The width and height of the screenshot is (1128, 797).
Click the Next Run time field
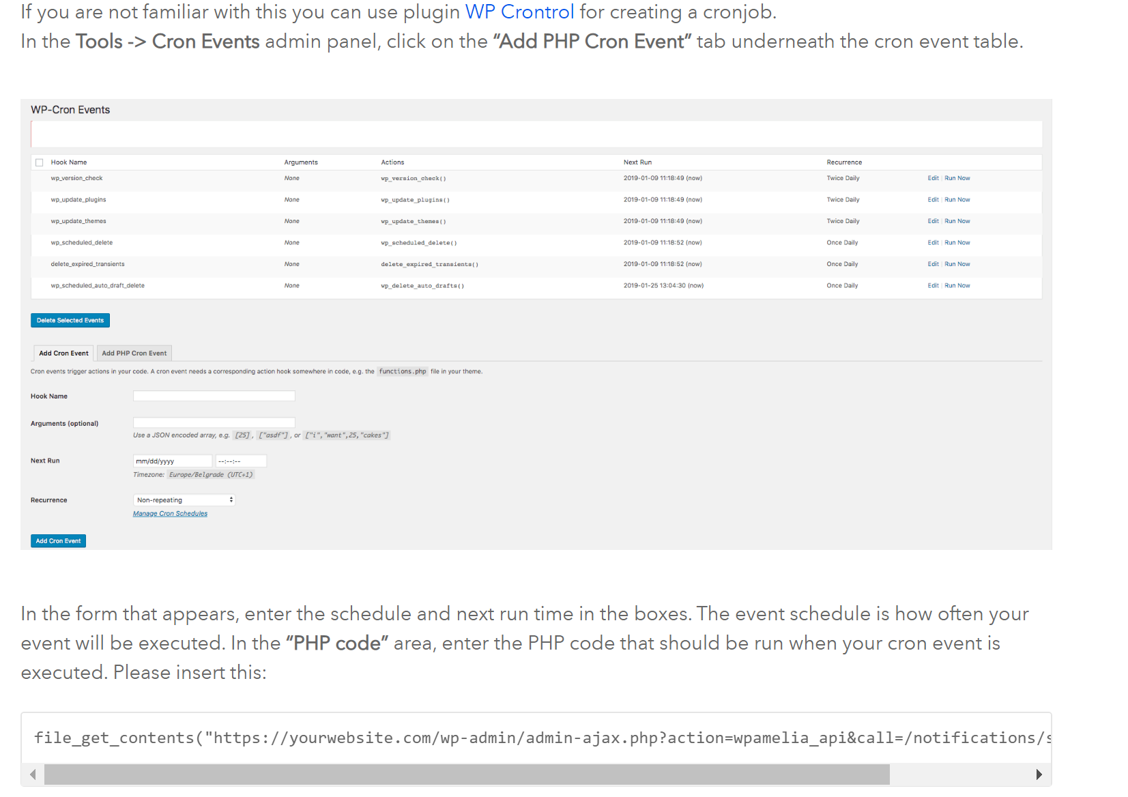point(241,461)
